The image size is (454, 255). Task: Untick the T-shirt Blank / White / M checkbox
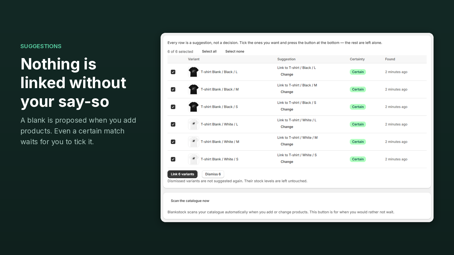173,142
